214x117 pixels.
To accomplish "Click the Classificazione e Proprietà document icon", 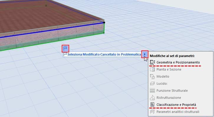I will click(152, 105).
